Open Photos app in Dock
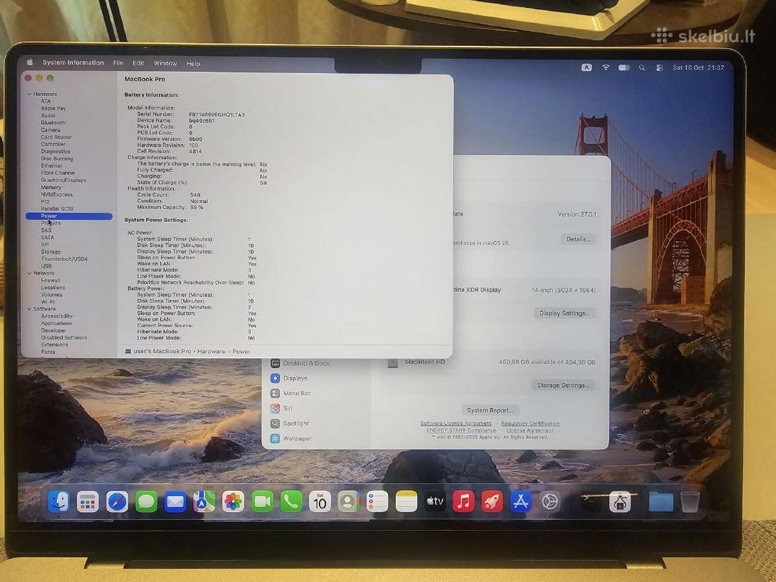Image resolution: width=776 pixels, height=582 pixels. click(233, 501)
